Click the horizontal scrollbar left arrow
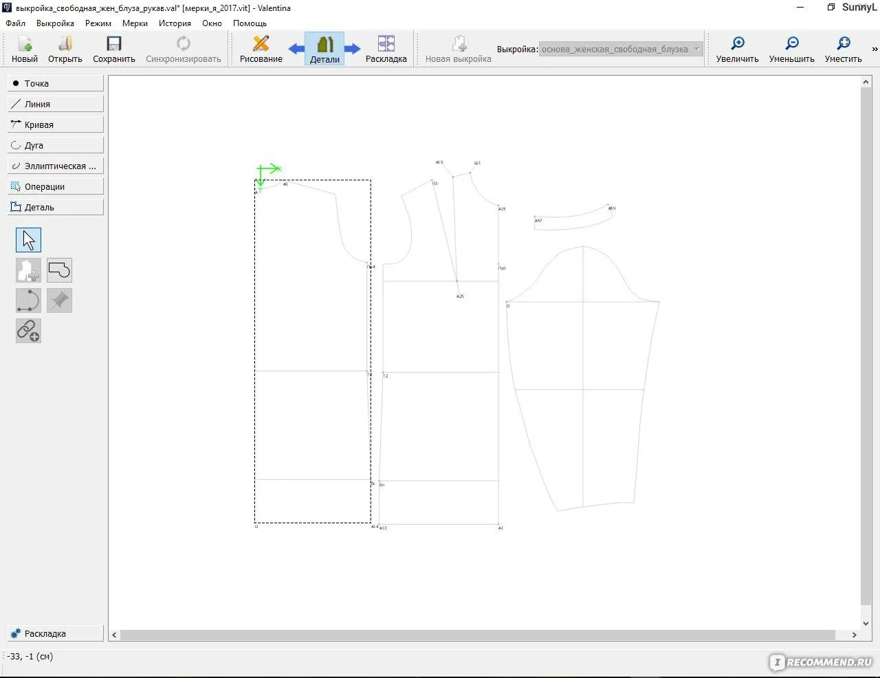Viewport: 880px width, 678px height. 114,635
